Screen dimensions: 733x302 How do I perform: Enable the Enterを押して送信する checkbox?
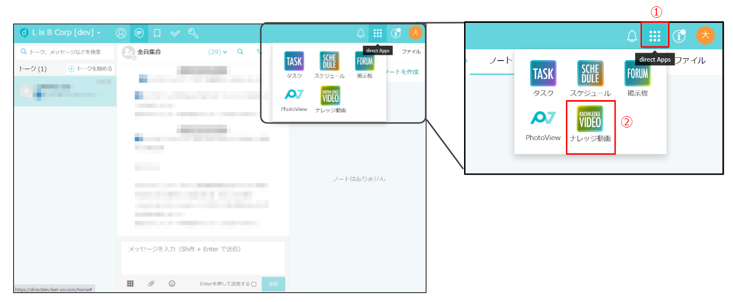[x=254, y=284]
